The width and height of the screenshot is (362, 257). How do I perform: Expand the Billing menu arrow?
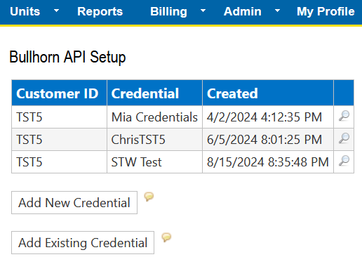click(x=203, y=11)
